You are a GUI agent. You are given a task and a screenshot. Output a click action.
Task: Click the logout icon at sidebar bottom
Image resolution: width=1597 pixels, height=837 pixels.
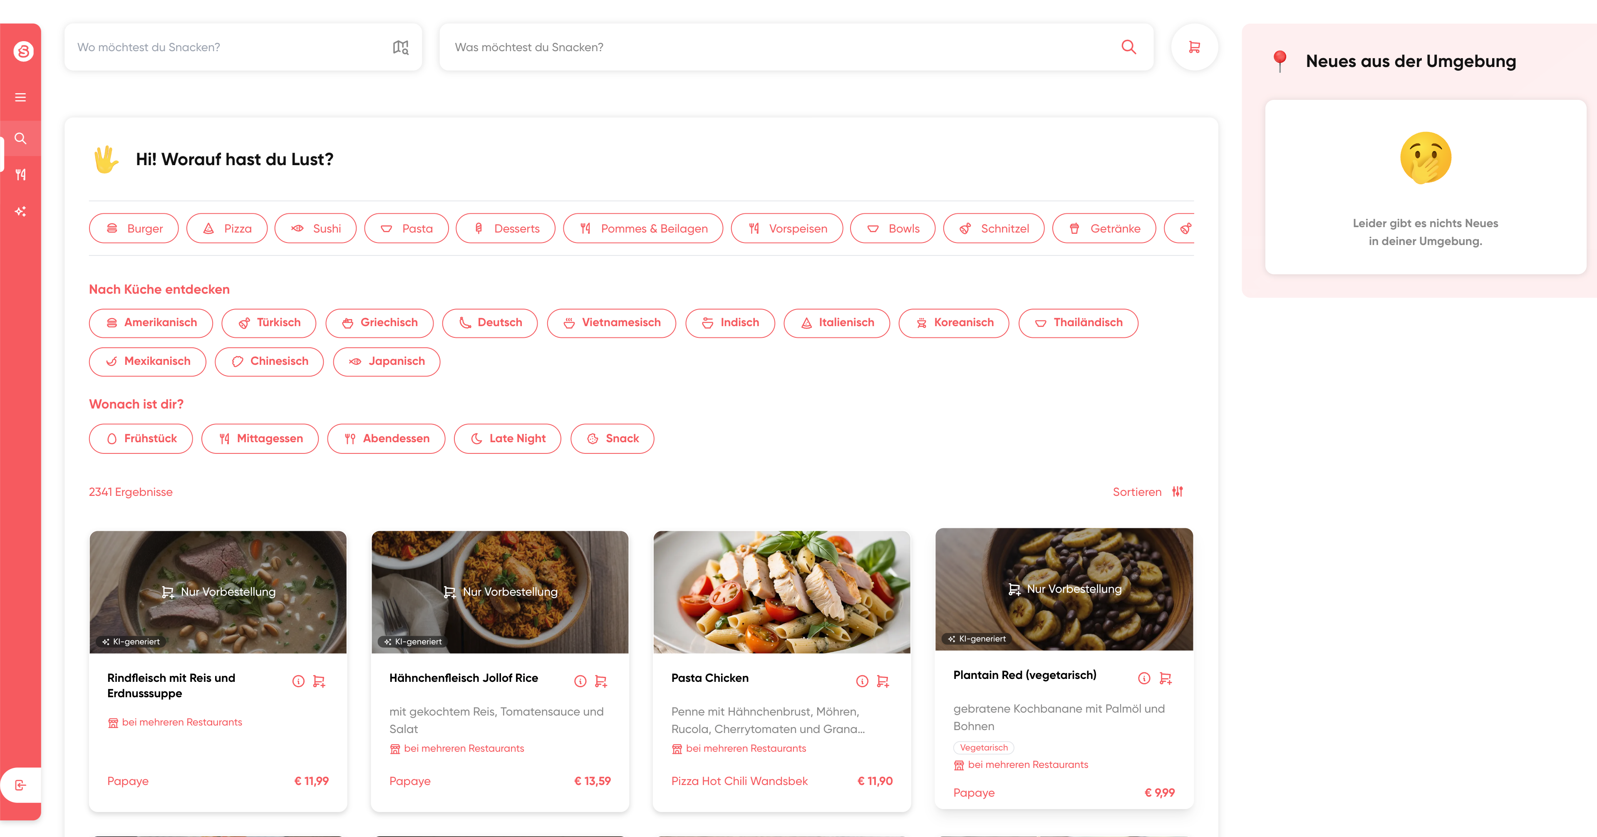[x=20, y=785]
